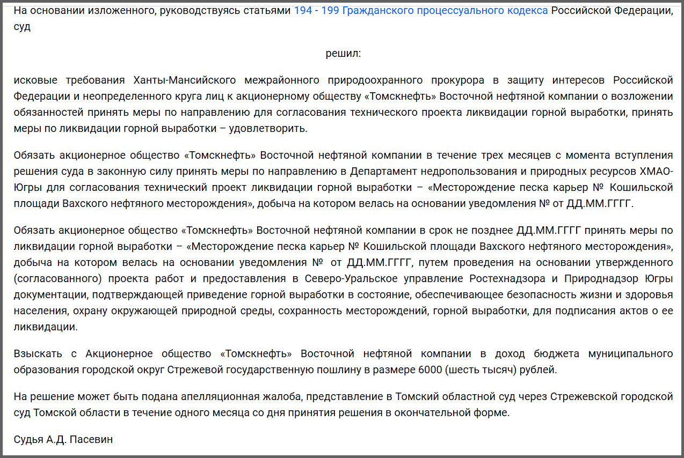Click the word "Взыскать" starting the fee paragraph
Screen dimensions: 684x458
click(37, 354)
